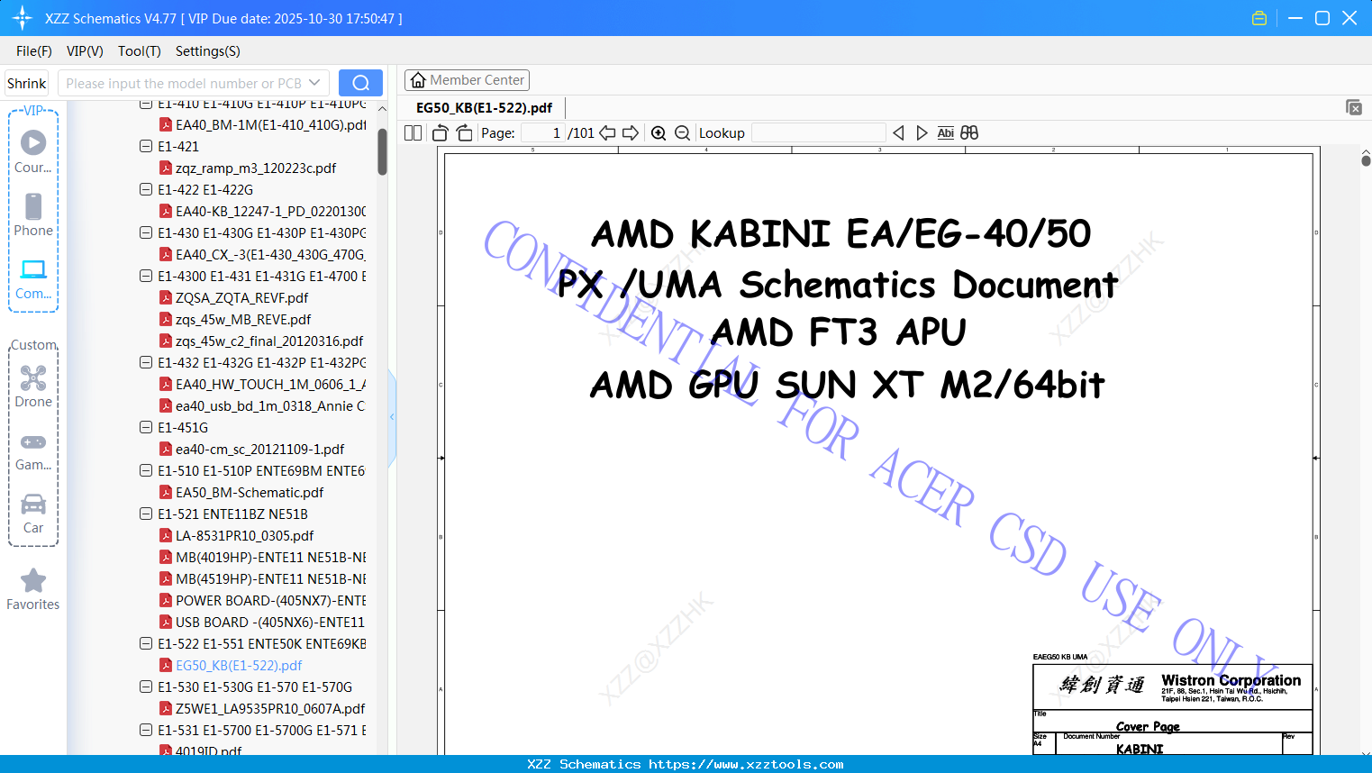Click the XZZ Schematics app logo
1372x773 pixels.
(x=23, y=18)
